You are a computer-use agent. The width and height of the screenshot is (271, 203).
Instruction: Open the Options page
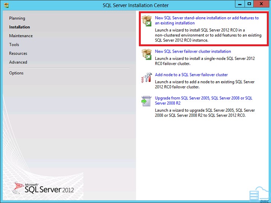tap(16, 73)
